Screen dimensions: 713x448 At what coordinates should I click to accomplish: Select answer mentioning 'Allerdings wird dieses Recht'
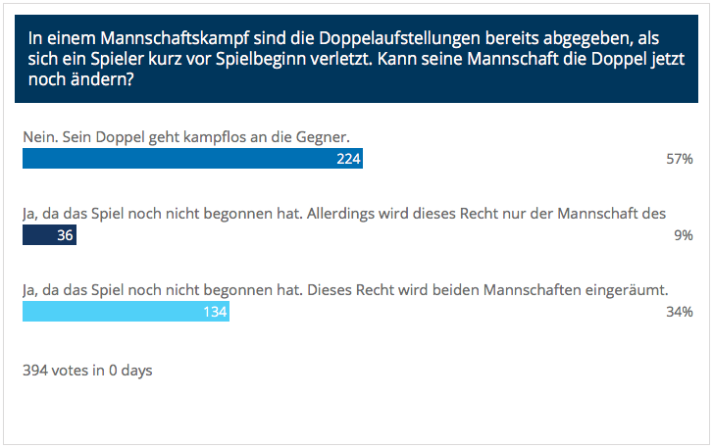(344, 214)
